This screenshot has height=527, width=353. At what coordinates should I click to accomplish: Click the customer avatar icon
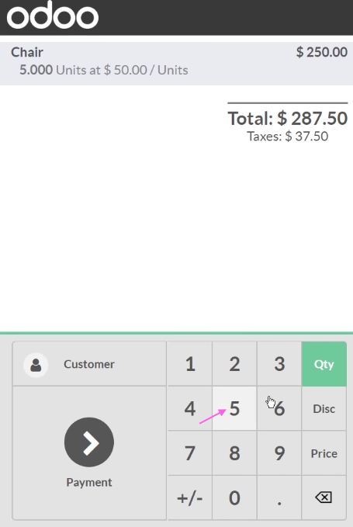pyautogui.click(x=36, y=365)
